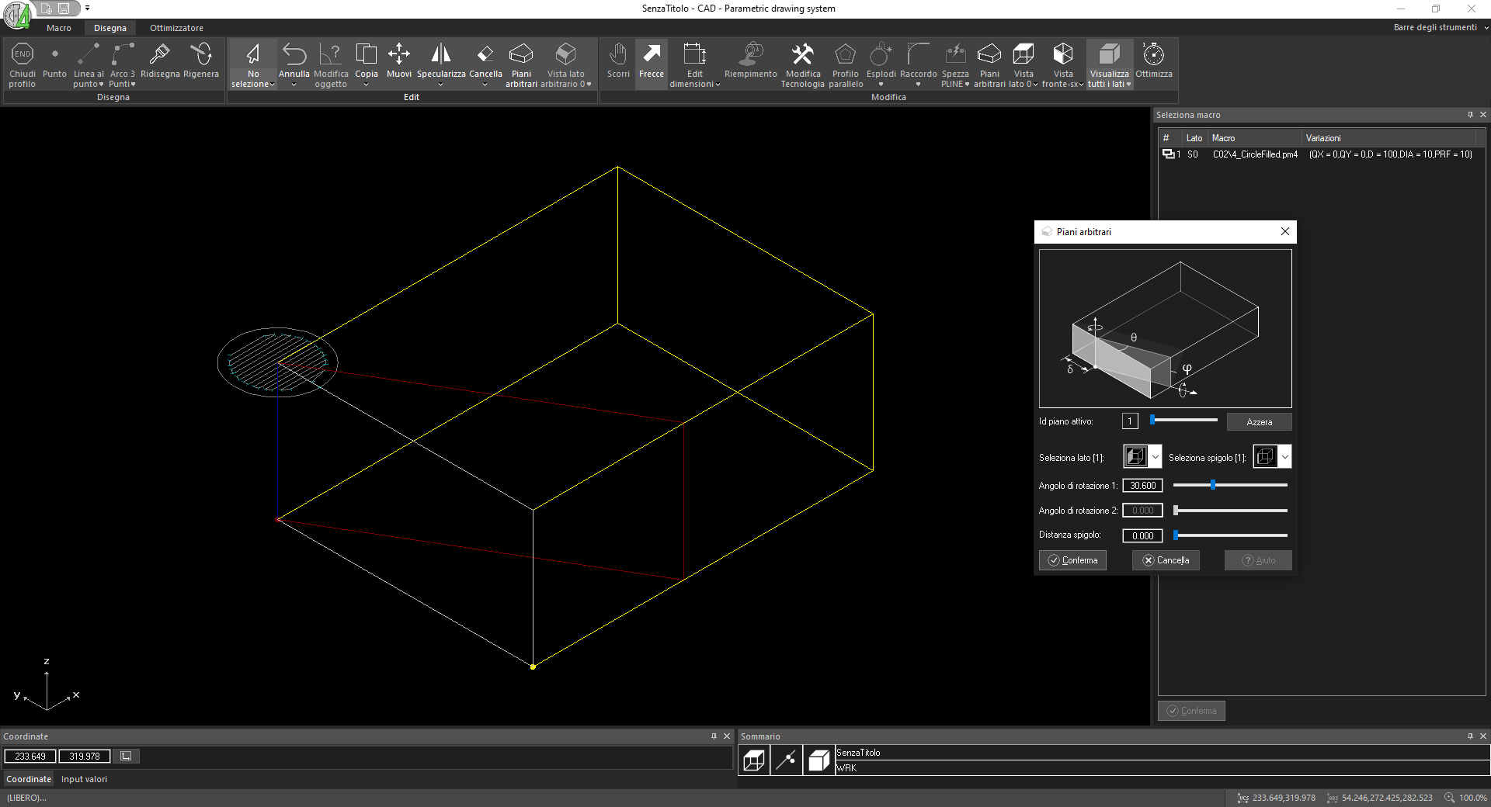Switch to the Input valori tab
The width and height of the screenshot is (1491, 807).
tap(84, 779)
